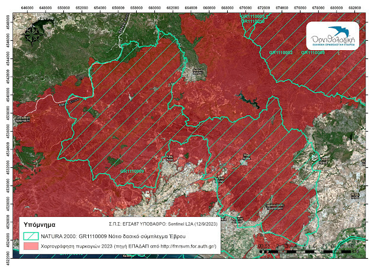Click the dark reservoir lake in burned area
This screenshot has height=267, width=378.
click(x=248, y=100)
